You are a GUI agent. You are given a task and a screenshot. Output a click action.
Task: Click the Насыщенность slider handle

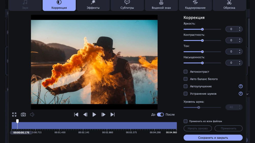[202, 63]
